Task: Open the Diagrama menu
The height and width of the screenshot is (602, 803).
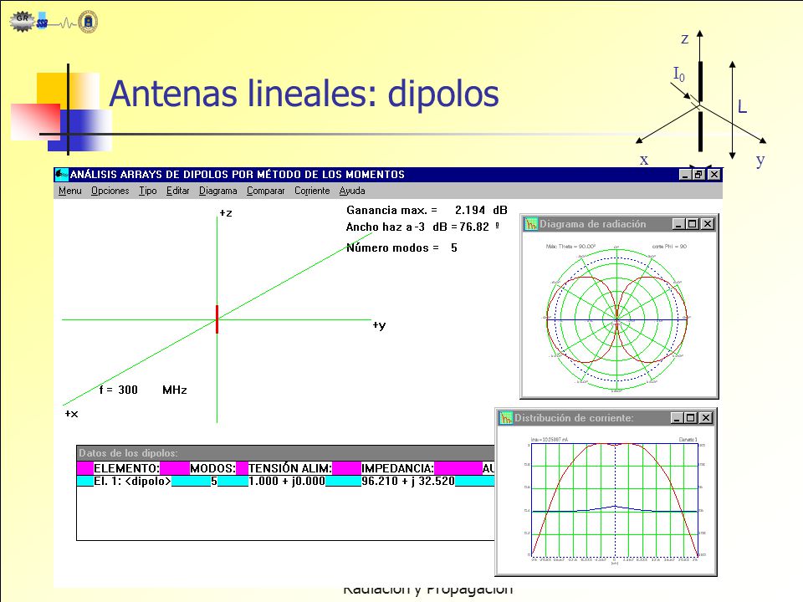Action: click(x=217, y=191)
